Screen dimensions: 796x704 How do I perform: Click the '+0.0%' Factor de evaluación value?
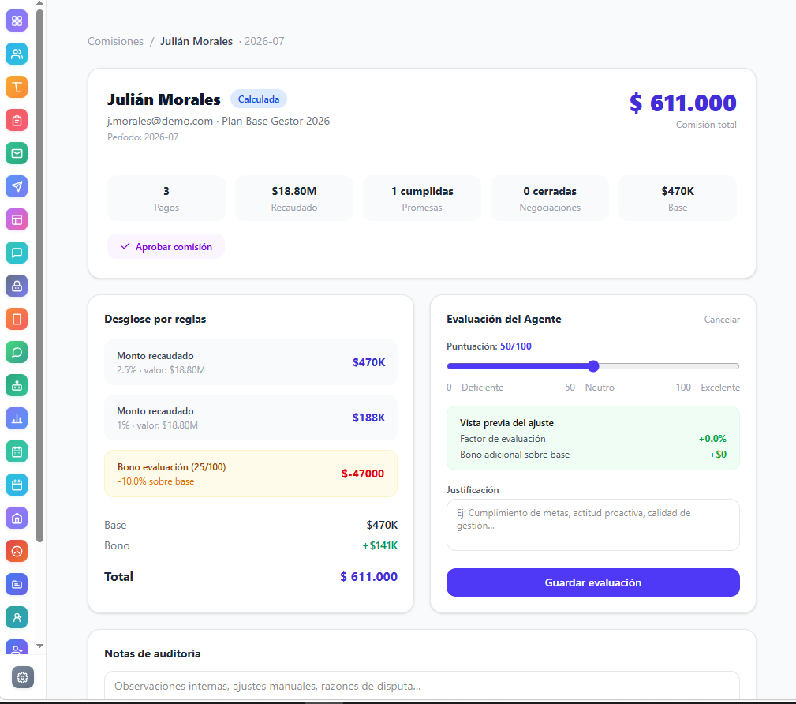tap(712, 439)
